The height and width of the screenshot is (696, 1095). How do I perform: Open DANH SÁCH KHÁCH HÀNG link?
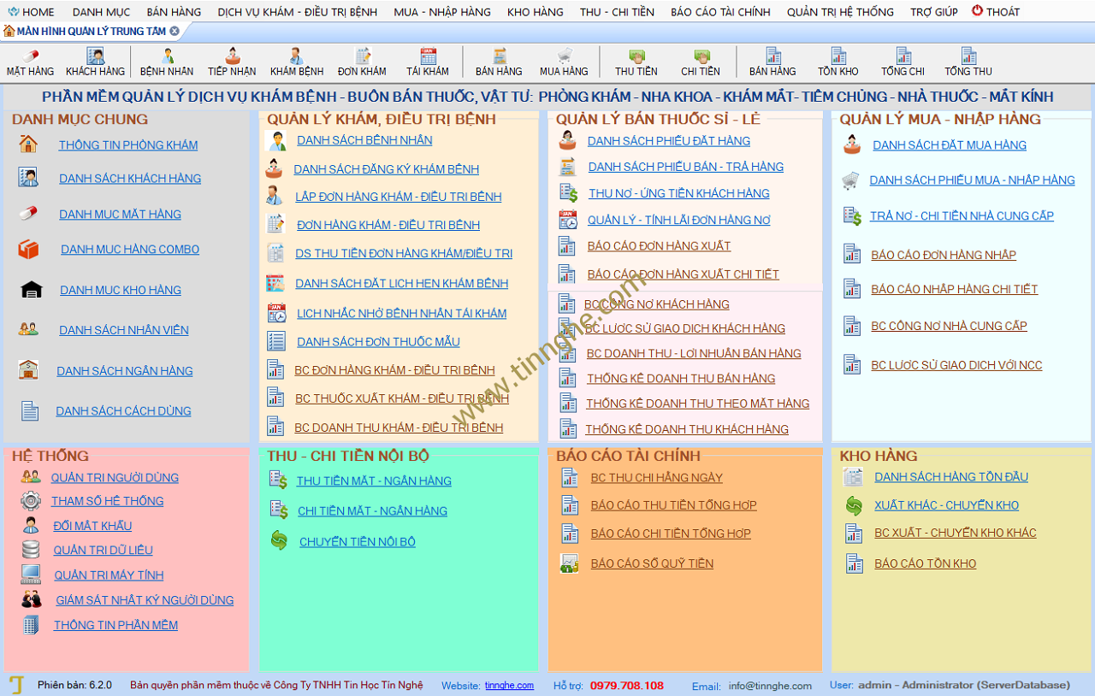click(x=130, y=179)
